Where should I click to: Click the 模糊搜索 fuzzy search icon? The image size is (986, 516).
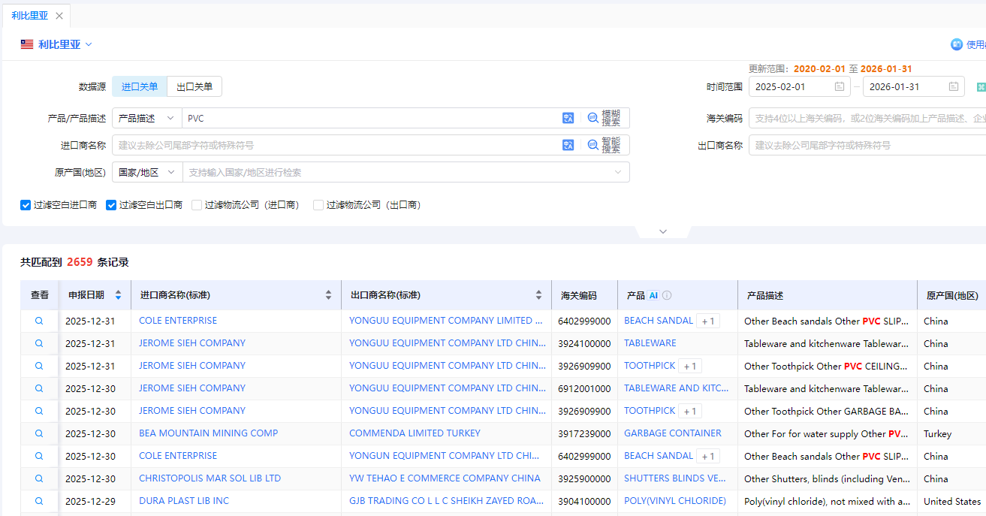tap(593, 118)
